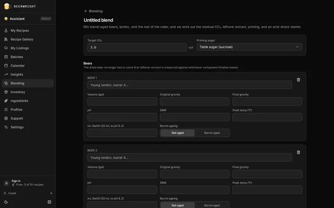Select Barrel aged for Beer 1
The width and height of the screenshot is (334, 208).
pyautogui.click(x=212, y=133)
